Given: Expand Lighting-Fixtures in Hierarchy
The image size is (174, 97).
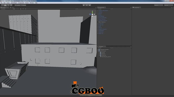Looking at the screenshot, I should [x=98, y=20].
